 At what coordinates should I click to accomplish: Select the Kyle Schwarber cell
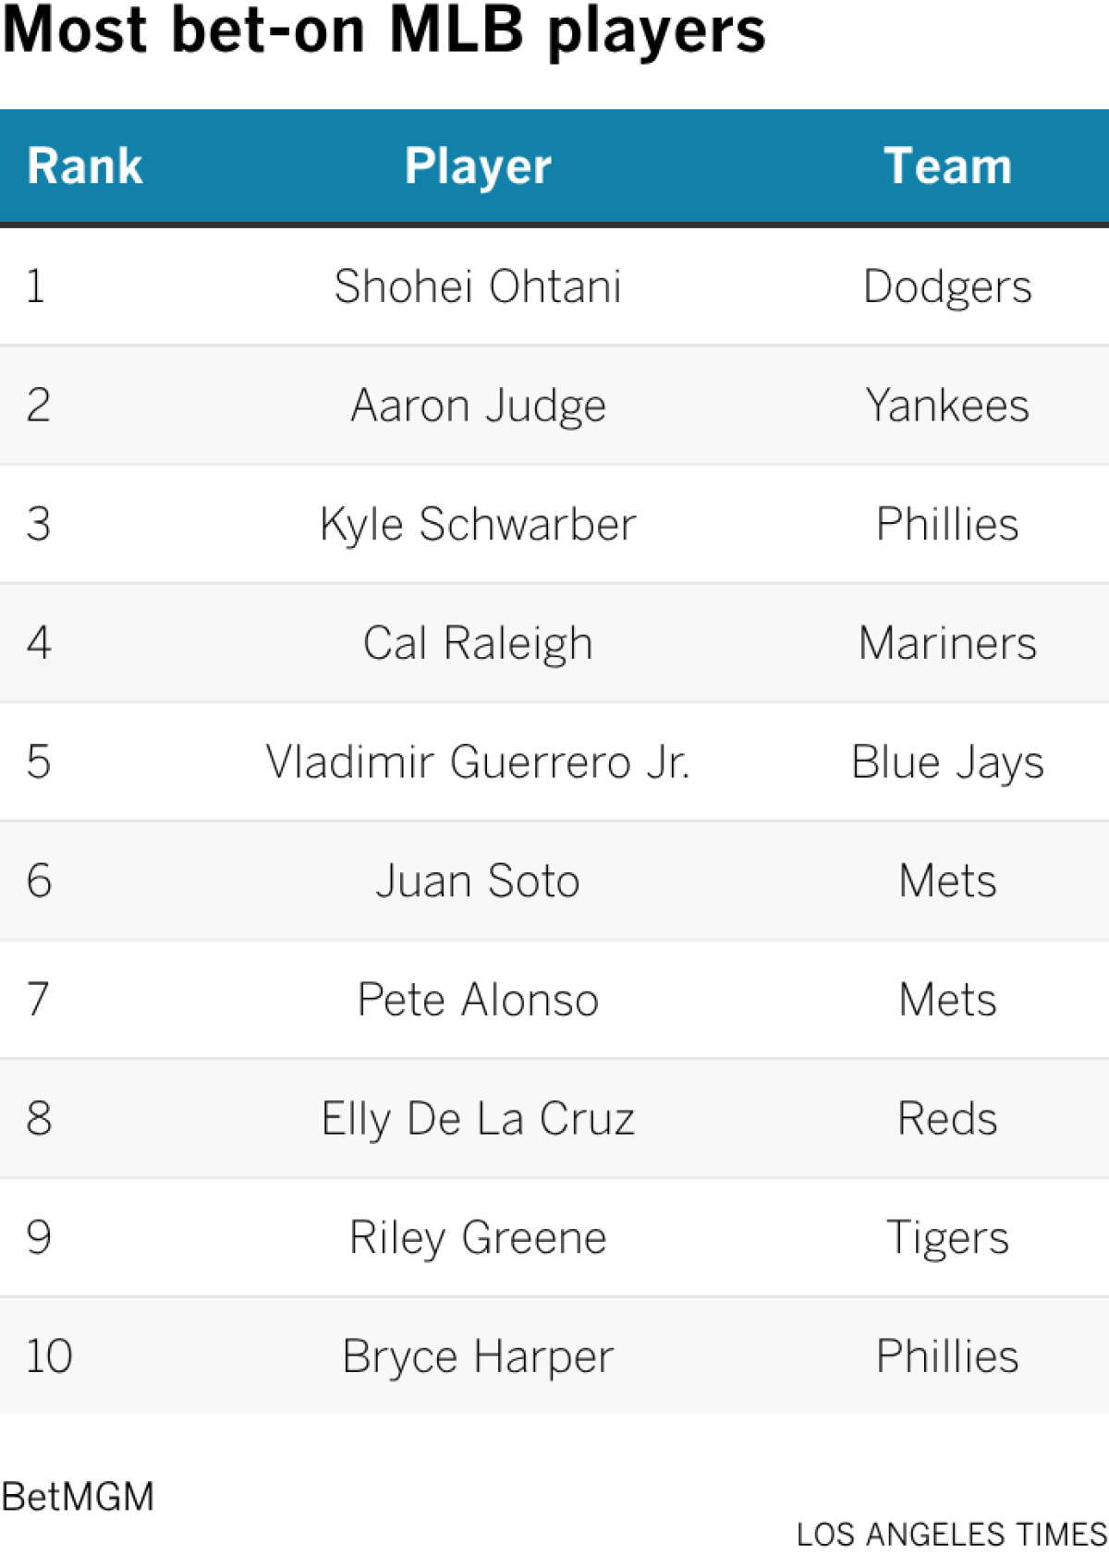[478, 524]
